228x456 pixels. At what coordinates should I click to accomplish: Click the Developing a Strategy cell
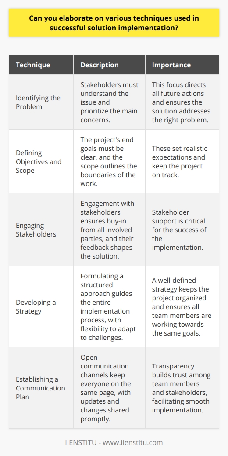click(x=41, y=306)
